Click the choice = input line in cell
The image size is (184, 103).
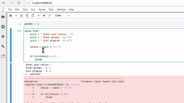coord(45,47)
